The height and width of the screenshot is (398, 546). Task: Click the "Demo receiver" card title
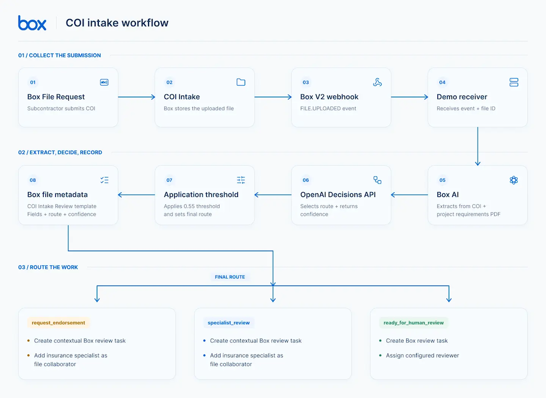462,97
